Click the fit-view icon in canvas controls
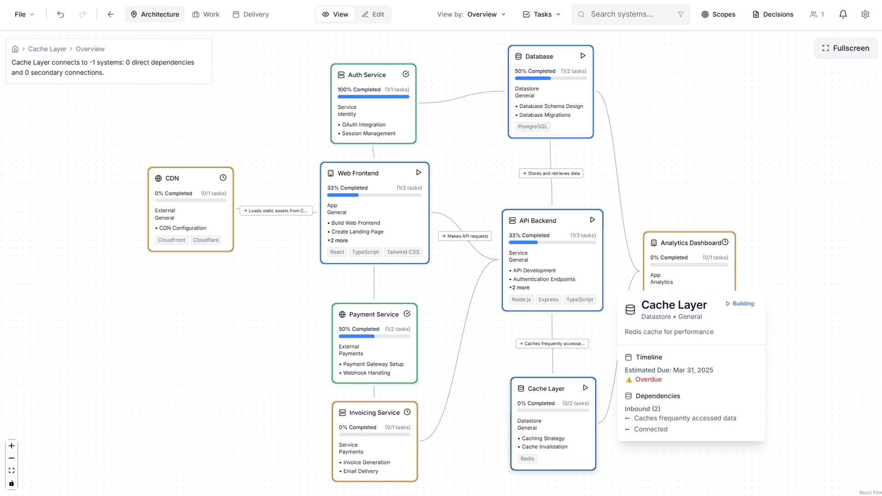The height and width of the screenshot is (496, 882). click(x=11, y=470)
